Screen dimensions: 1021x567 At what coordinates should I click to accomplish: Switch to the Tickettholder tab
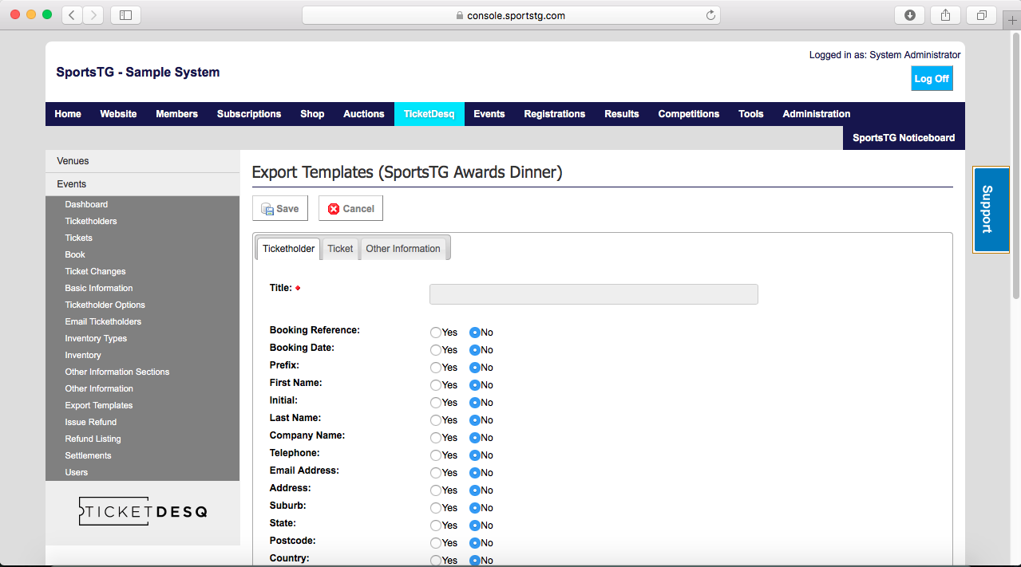click(x=288, y=249)
